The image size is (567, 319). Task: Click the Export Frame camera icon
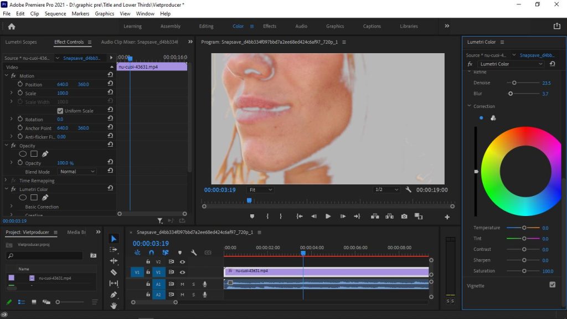tap(404, 217)
